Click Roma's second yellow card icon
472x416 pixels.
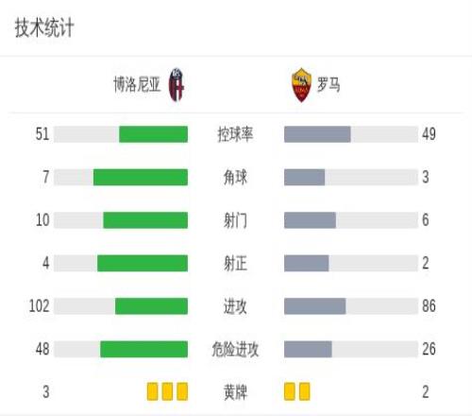coord(305,391)
